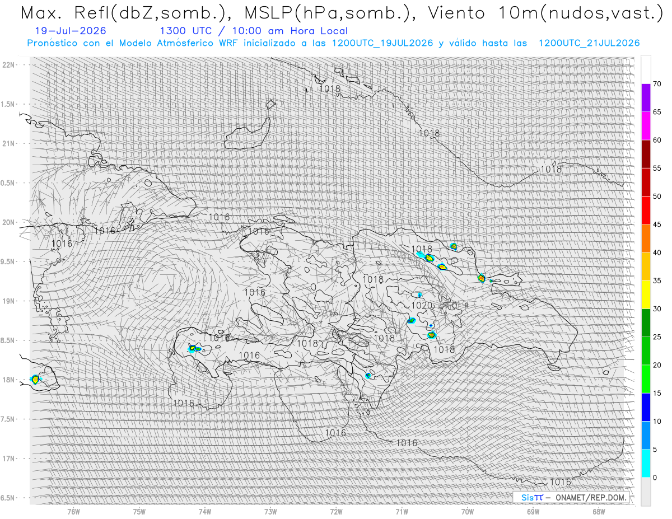Click the 1300 UTC / 10:00 am Hora Local time
Screen dimensions: 672x519
pyautogui.click(x=253, y=31)
